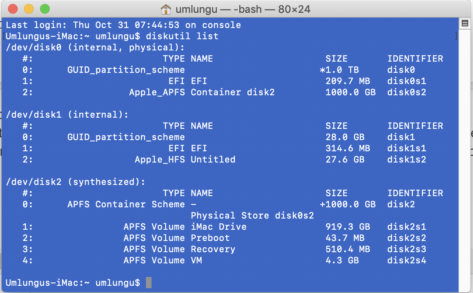Click the "/dev/disk1 (internal):" heading
Screen dimensions: 473x293
point(67,115)
